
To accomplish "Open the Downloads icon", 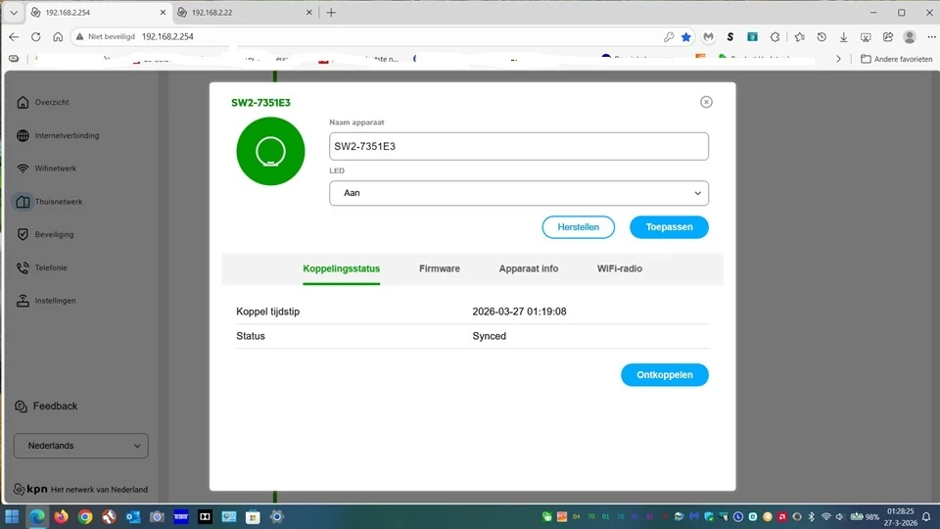I will pos(843,37).
